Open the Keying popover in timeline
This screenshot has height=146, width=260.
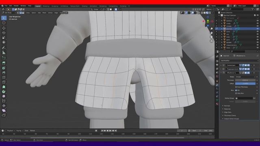point(19,131)
